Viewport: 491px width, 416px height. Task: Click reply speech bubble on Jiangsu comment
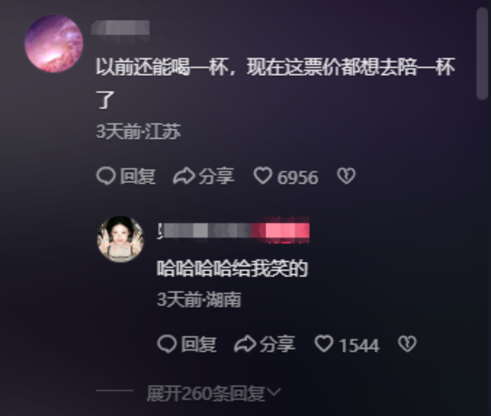(x=106, y=176)
